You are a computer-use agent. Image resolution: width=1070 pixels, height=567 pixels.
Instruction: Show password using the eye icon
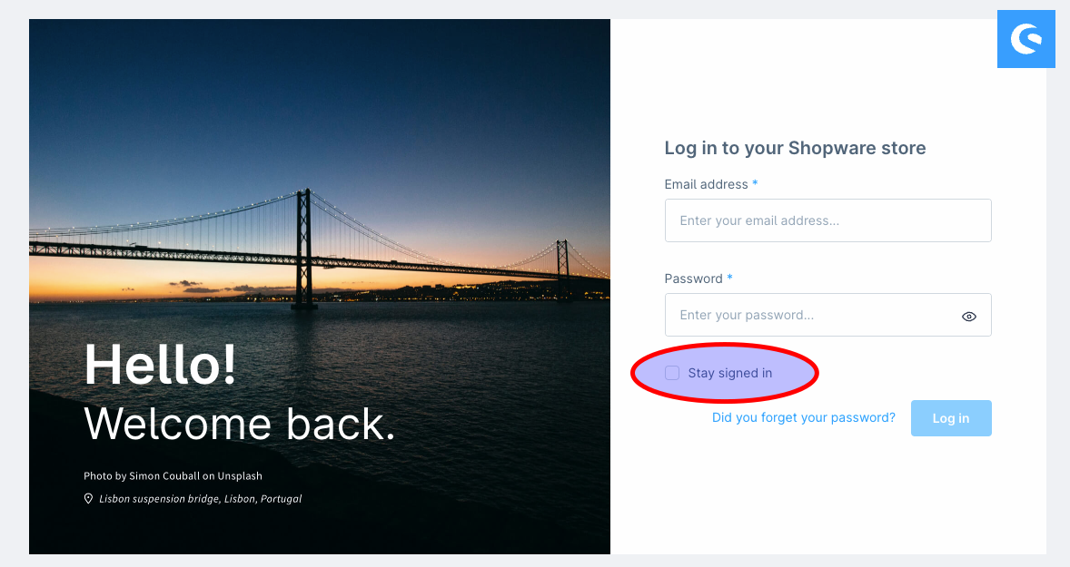(x=969, y=316)
